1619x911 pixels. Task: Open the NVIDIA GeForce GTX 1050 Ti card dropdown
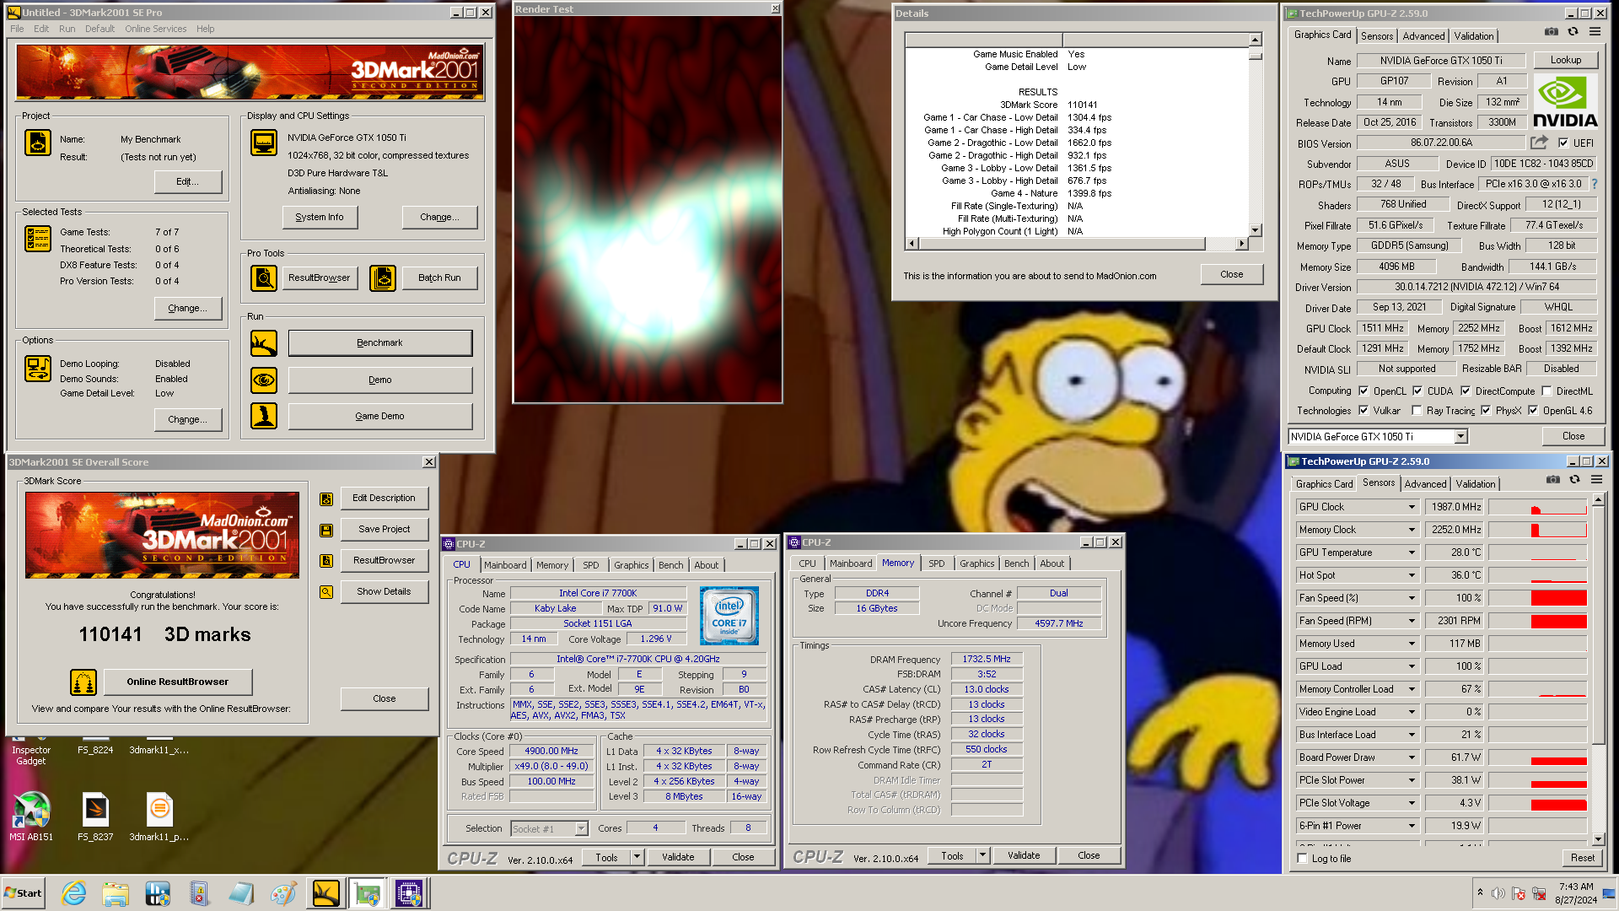point(1460,437)
